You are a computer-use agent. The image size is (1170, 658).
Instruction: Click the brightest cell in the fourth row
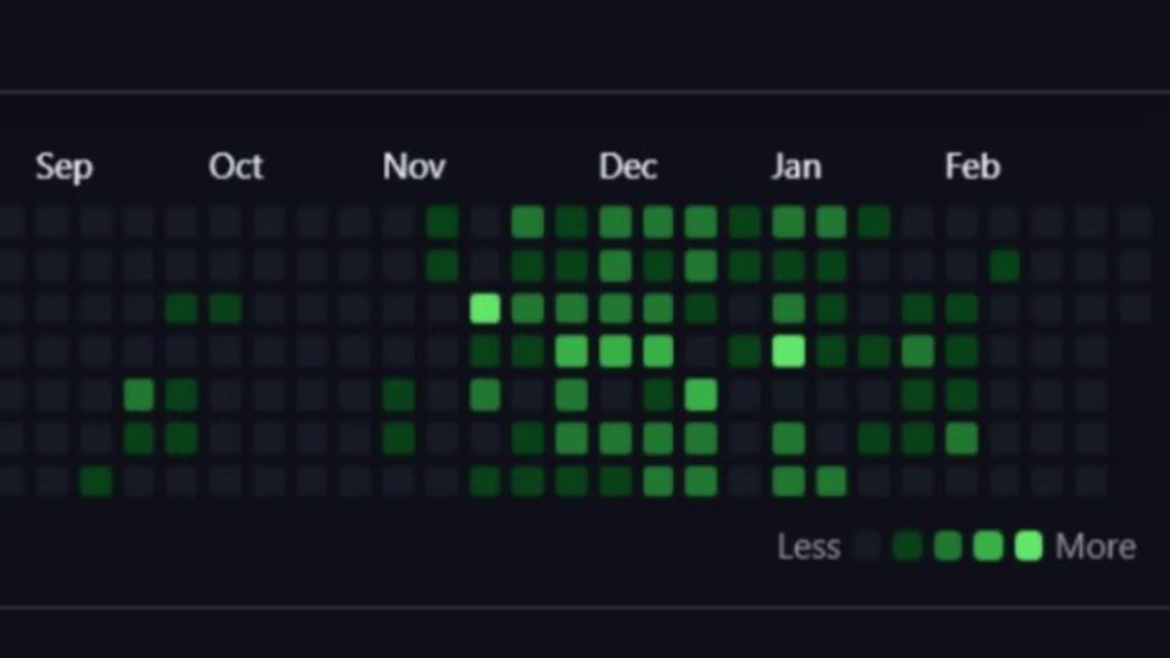click(789, 352)
